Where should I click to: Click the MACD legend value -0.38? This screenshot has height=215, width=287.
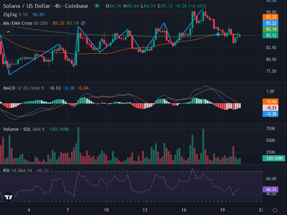tap(69, 88)
